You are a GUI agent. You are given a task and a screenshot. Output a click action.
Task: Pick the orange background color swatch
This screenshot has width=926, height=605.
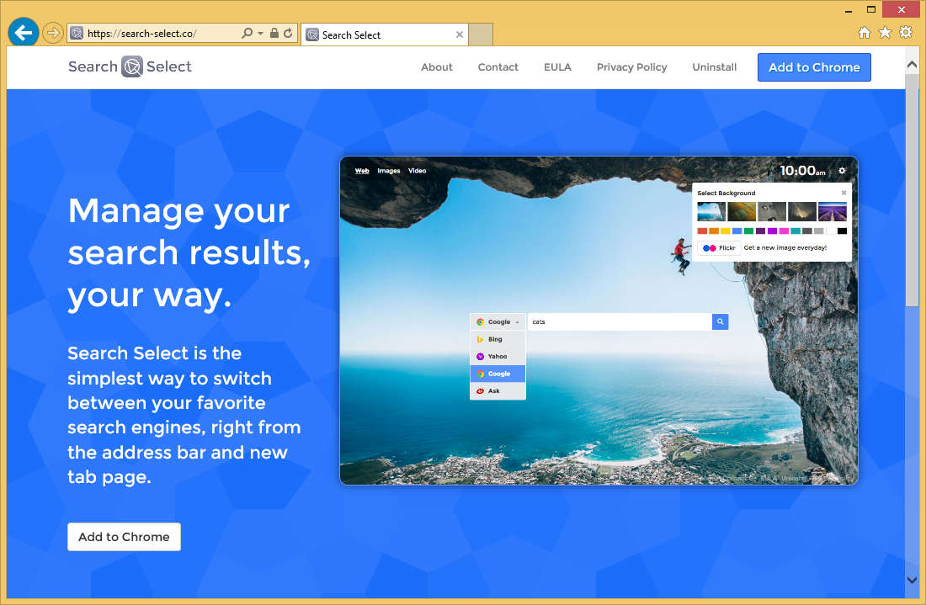[714, 231]
